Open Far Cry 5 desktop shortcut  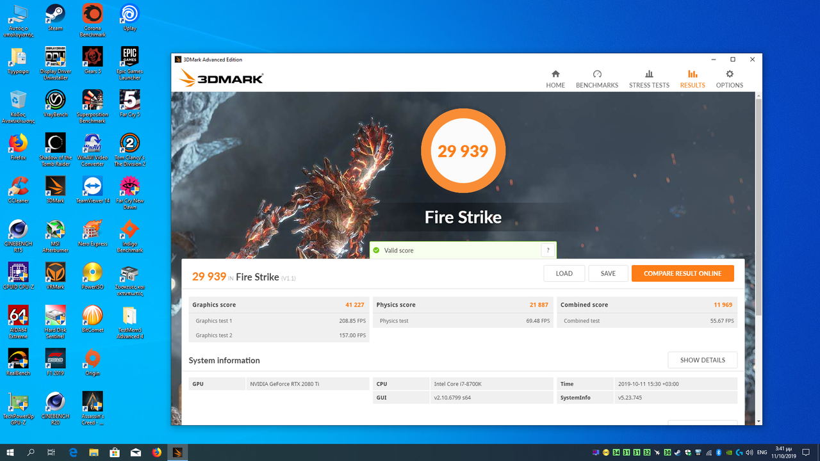coord(129,104)
